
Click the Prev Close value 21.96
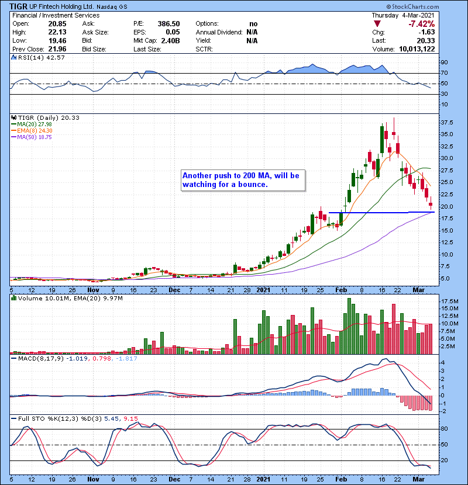coord(57,49)
